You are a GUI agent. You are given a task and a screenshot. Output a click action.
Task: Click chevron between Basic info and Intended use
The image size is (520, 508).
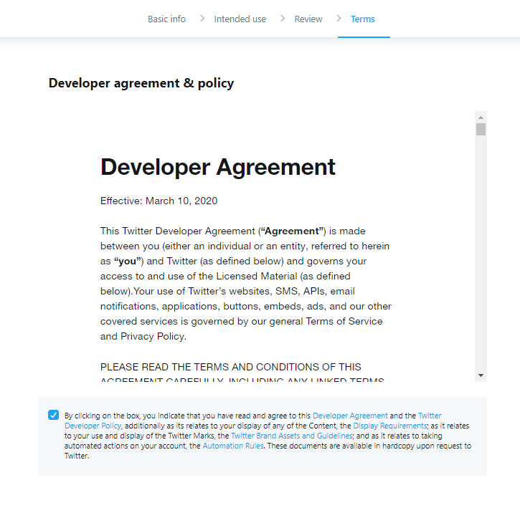click(202, 19)
